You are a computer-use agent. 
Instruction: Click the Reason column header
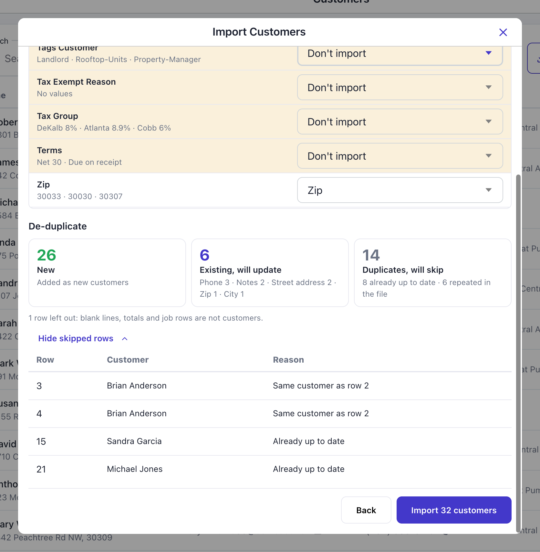288,360
